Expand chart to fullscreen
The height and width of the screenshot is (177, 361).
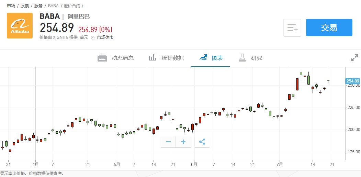coord(354,58)
